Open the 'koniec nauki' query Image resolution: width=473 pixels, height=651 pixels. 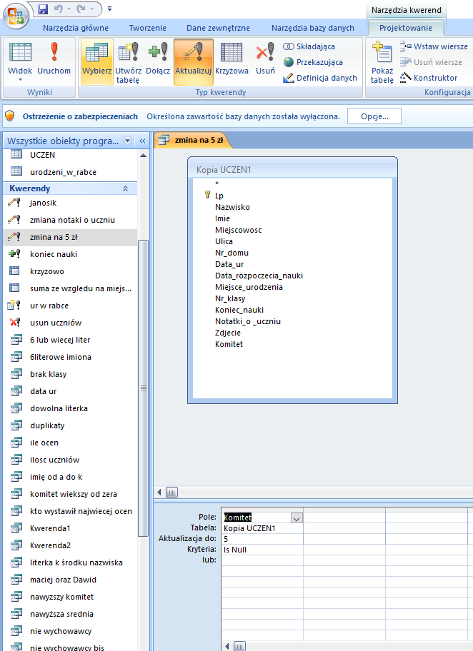54,254
